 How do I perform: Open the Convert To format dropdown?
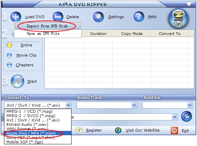pos(68,105)
